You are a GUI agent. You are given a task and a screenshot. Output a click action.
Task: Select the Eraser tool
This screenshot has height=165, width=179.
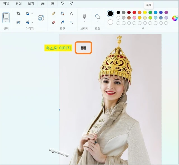click(x=53, y=22)
